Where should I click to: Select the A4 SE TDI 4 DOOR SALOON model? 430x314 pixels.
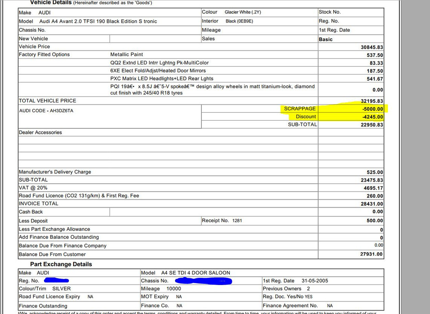196,273
